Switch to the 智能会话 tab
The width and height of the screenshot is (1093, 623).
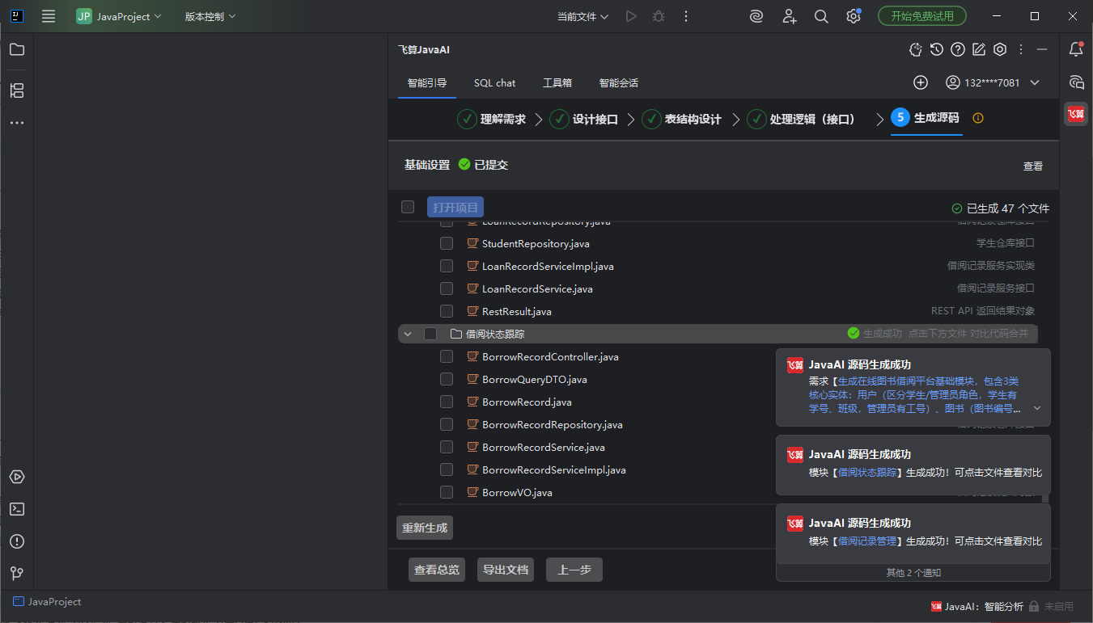pyautogui.click(x=619, y=82)
